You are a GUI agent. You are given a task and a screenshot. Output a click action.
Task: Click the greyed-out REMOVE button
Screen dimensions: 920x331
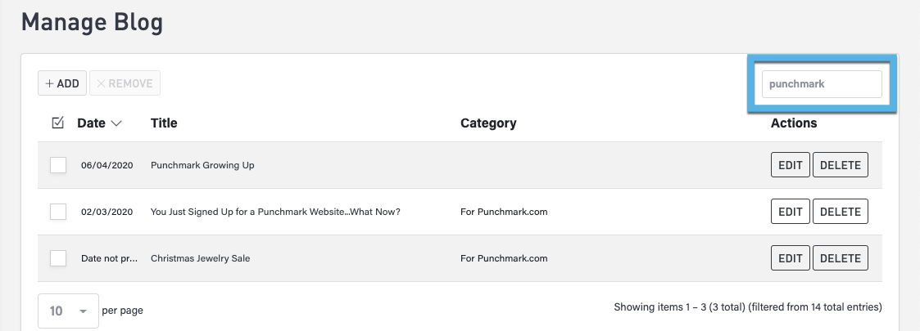pyautogui.click(x=125, y=83)
